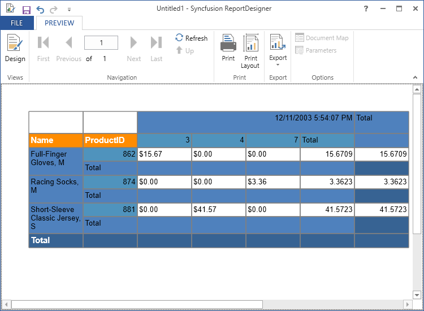The image size is (424, 311).
Task: Open the FILE menu
Action: tap(17, 23)
